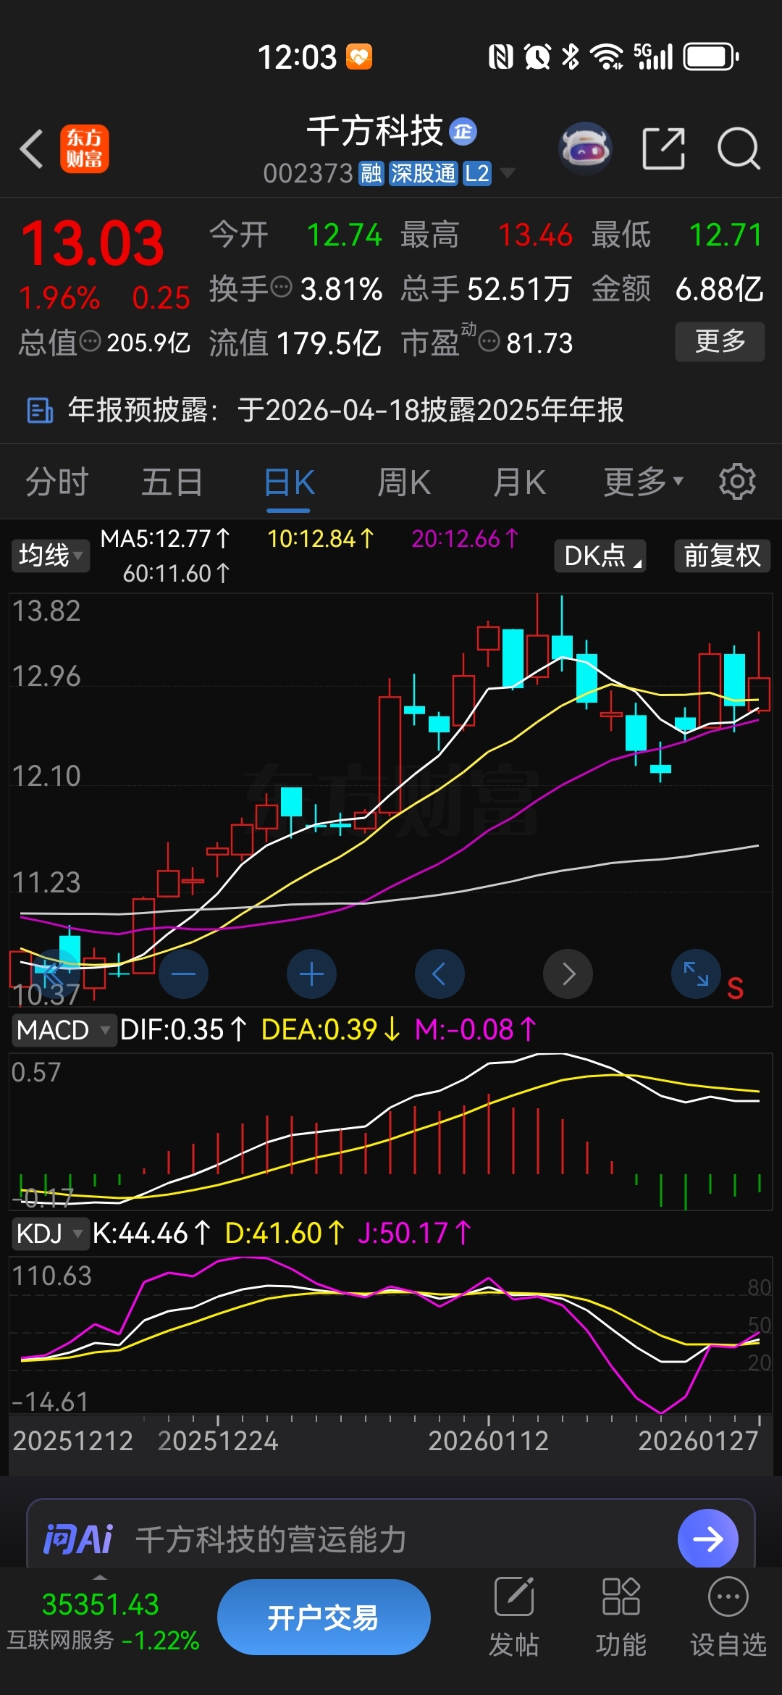Image resolution: width=782 pixels, height=1695 pixels.
Task: Expand chart to fullscreen icon
Action: tap(696, 974)
